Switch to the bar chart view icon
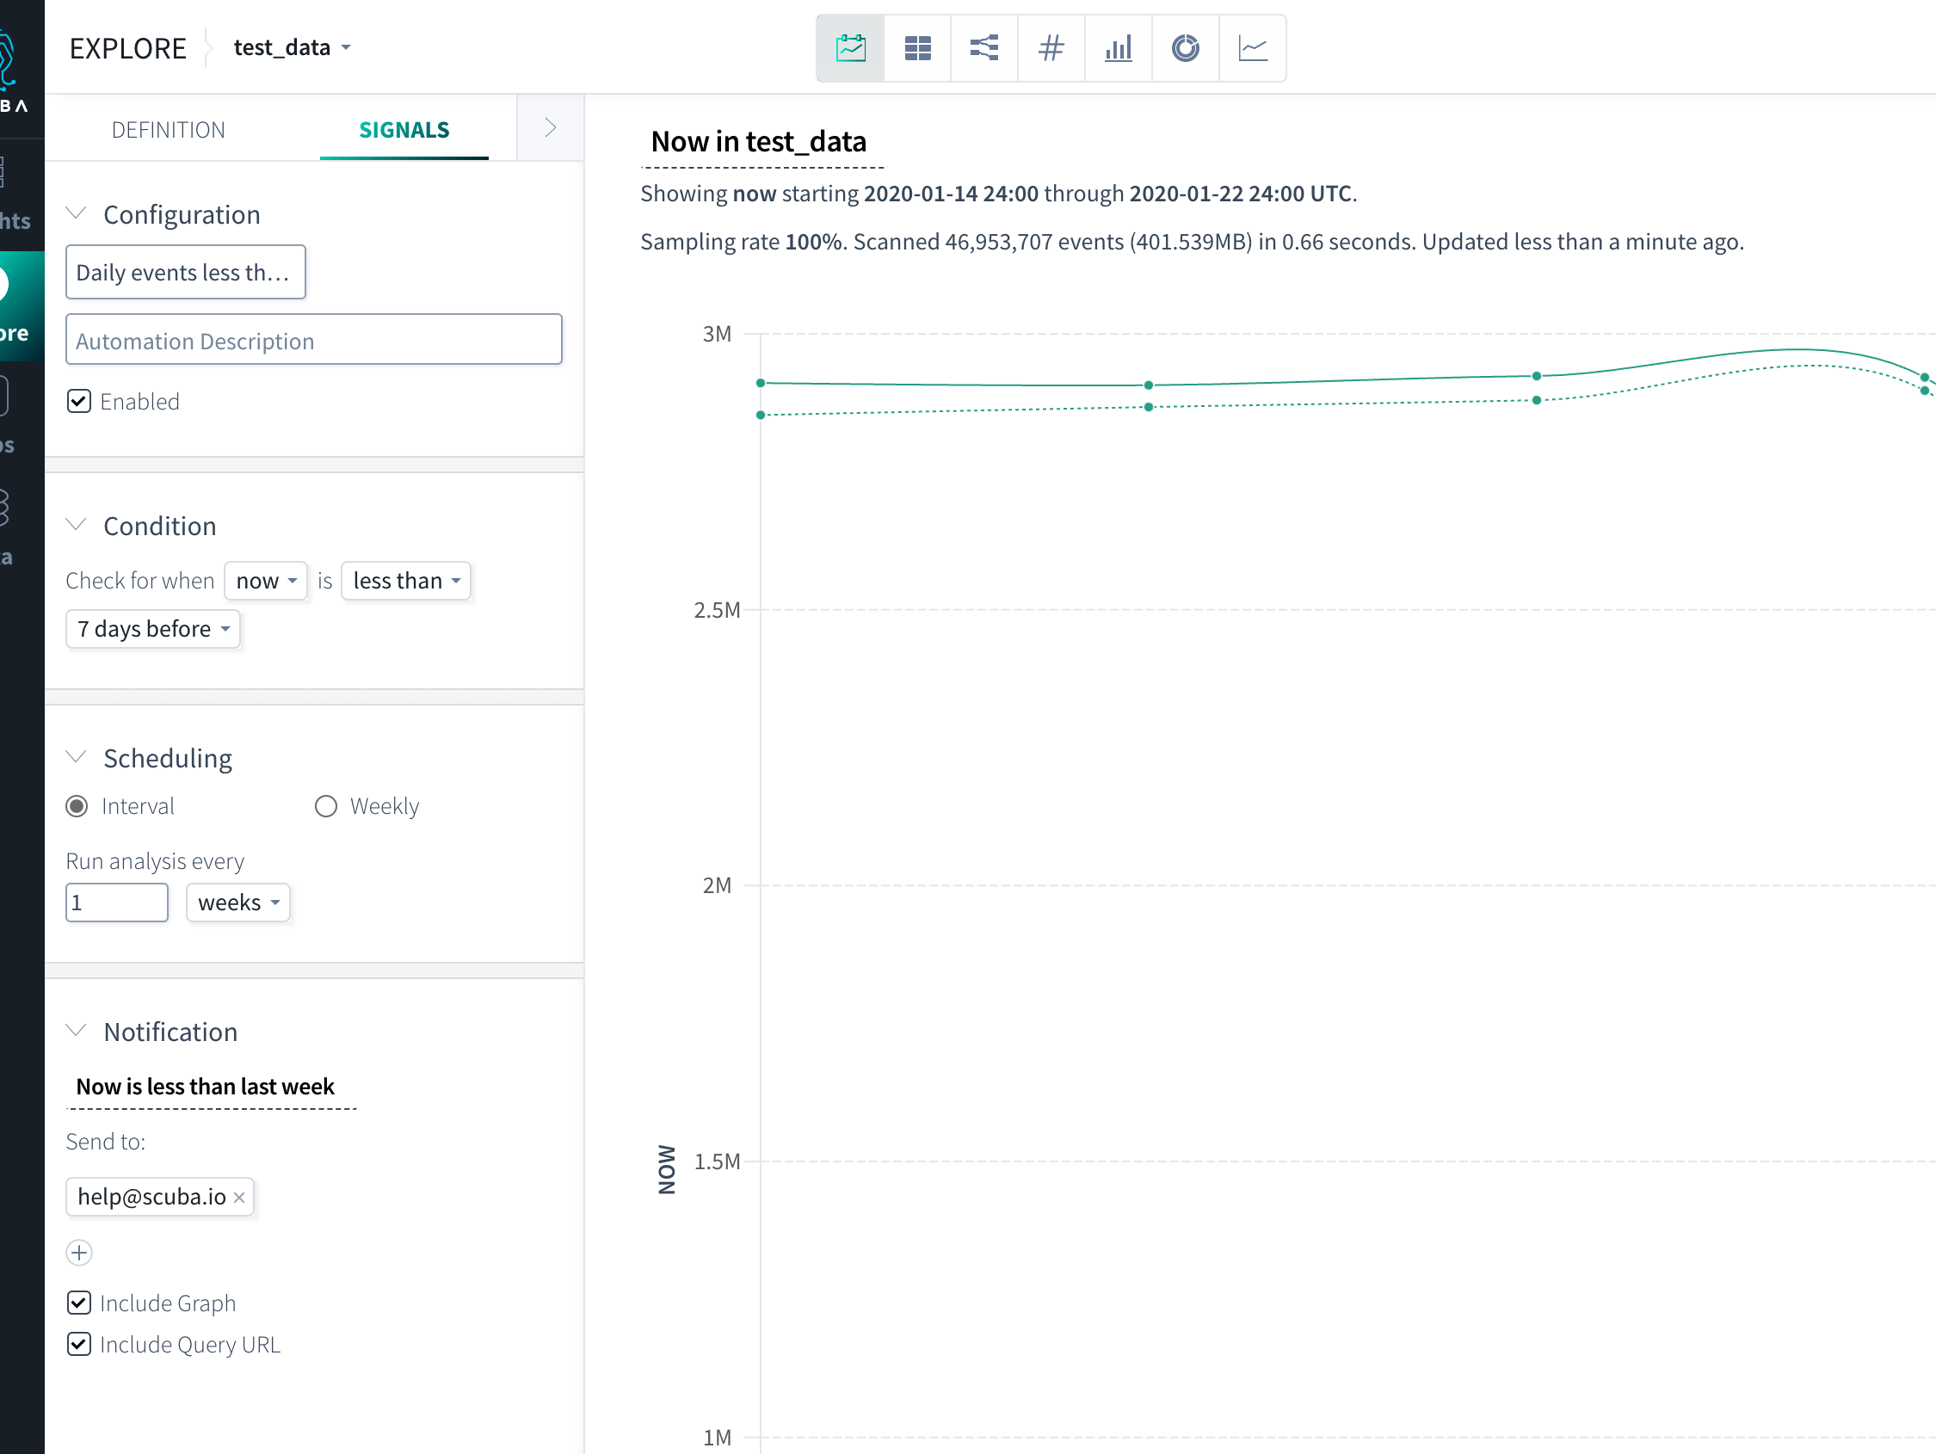1936x1454 pixels. (1118, 48)
